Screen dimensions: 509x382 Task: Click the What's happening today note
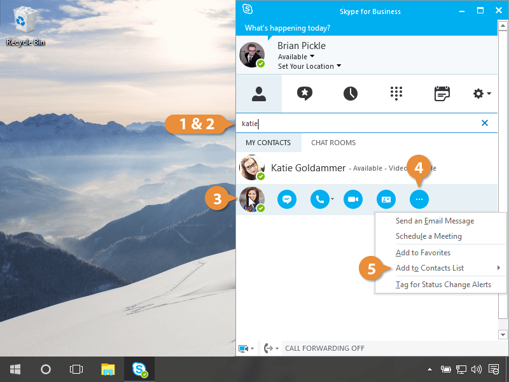[288, 28]
